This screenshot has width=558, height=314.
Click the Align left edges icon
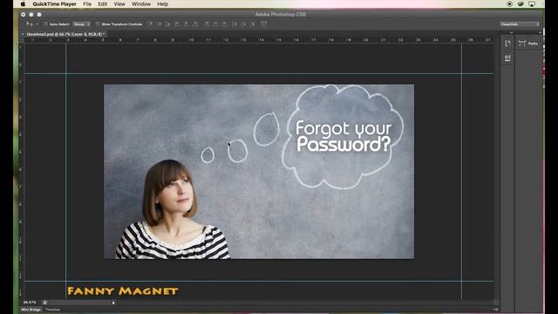pyautogui.click(x=177, y=24)
